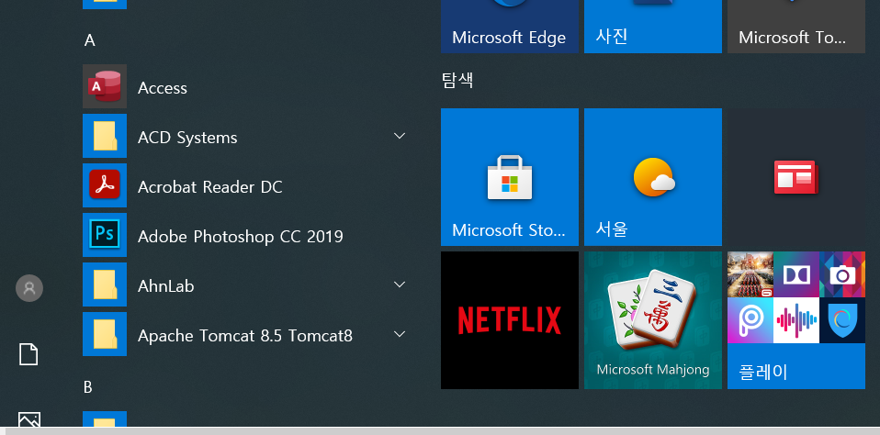Open the 사진 photos tile
Image resolution: width=880 pixels, height=435 pixels.
coord(653,27)
